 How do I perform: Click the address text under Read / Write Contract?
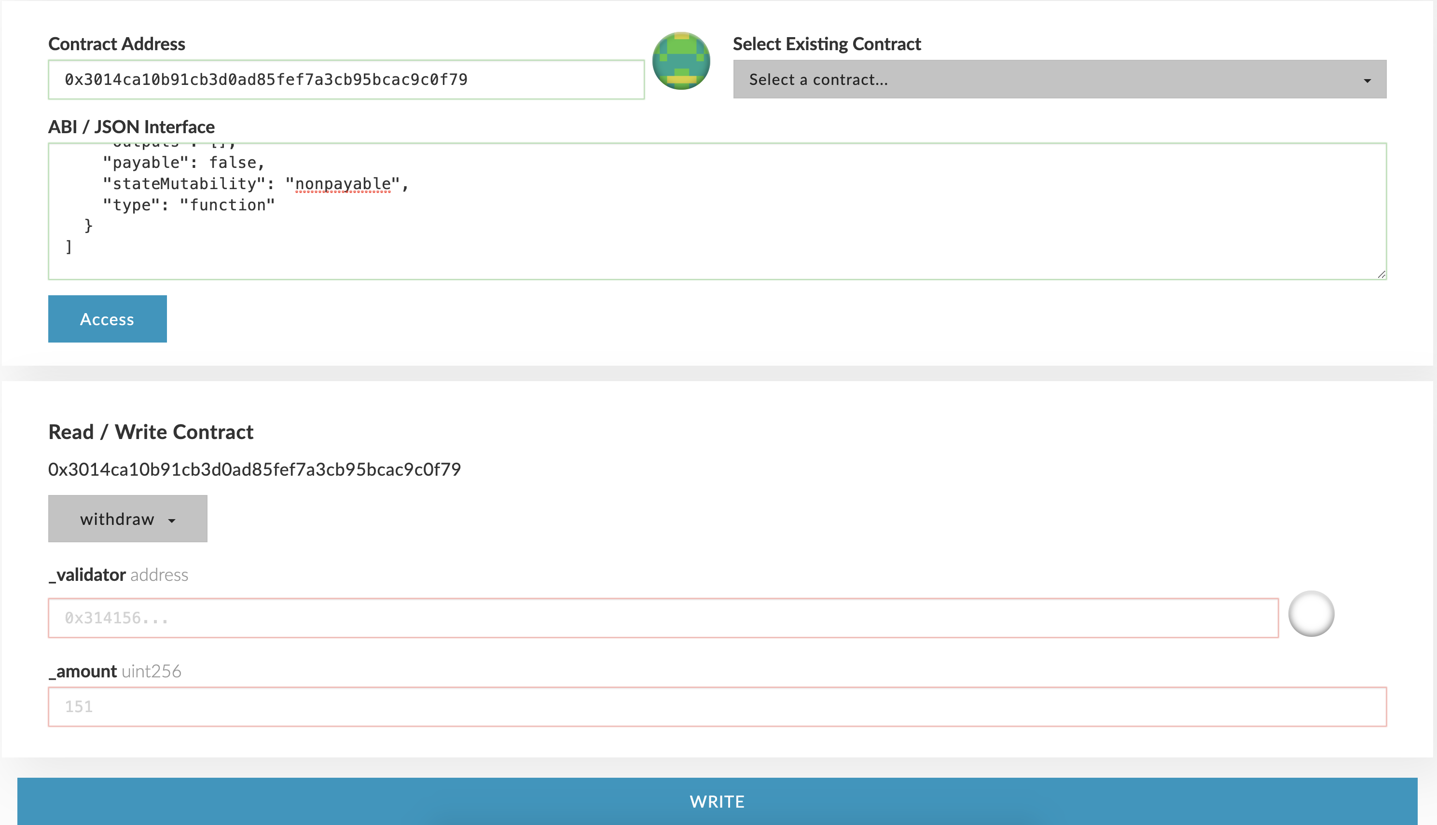coord(254,469)
